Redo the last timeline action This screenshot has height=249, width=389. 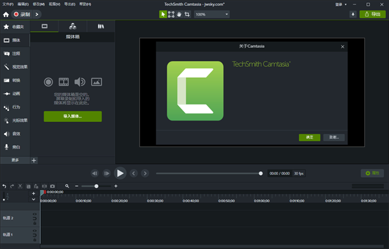[x=12, y=186]
